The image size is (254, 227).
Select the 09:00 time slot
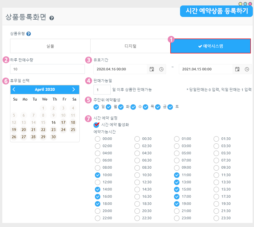(x=177, y=168)
